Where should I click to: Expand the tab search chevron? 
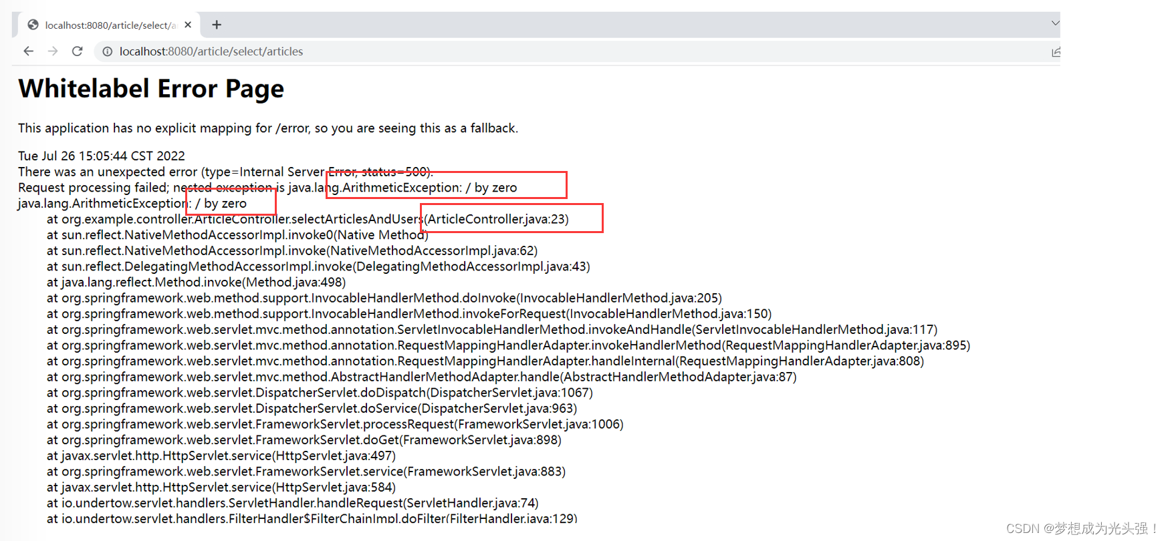1055,23
